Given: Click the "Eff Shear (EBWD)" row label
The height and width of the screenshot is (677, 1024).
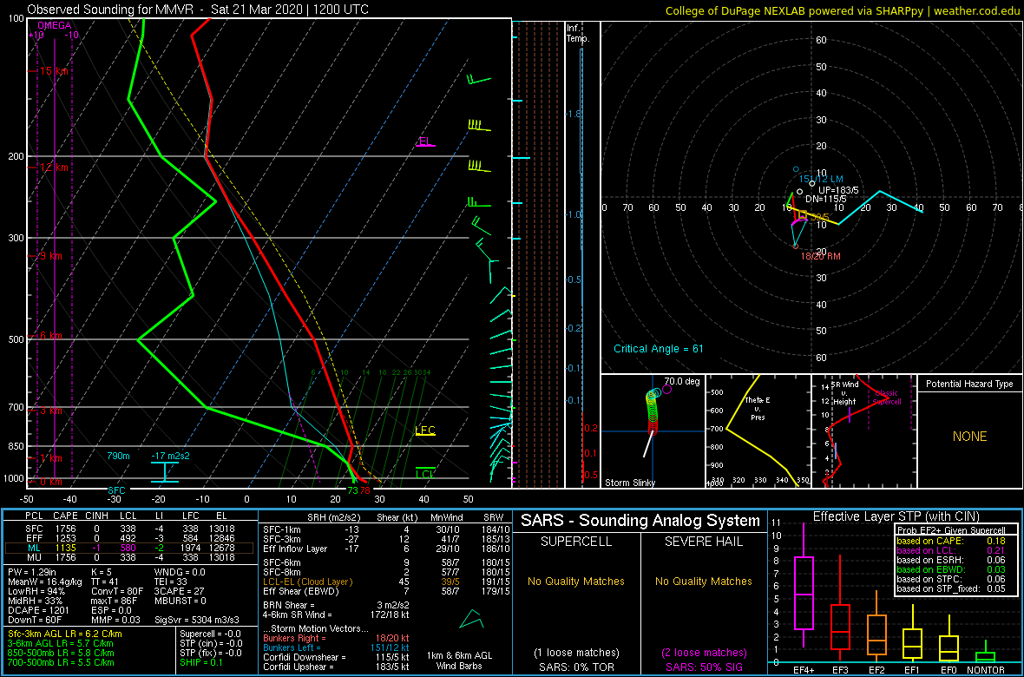Looking at the screenshot, I should click(302, 590).
